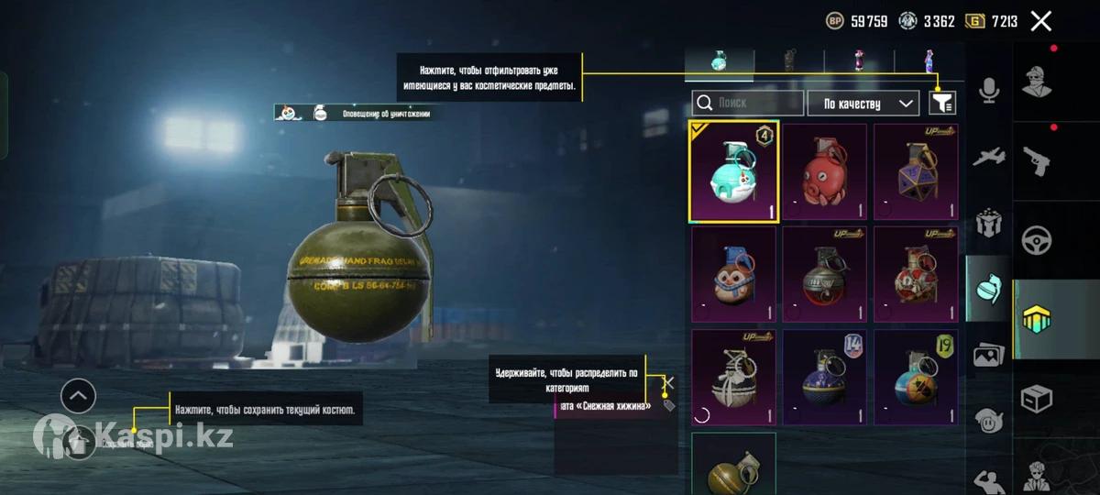This screenshot has width=1100, height=495.
Task: Deselect the equipped snowman grenade skin
Action: pyautogui.click(x=733, y=171)
